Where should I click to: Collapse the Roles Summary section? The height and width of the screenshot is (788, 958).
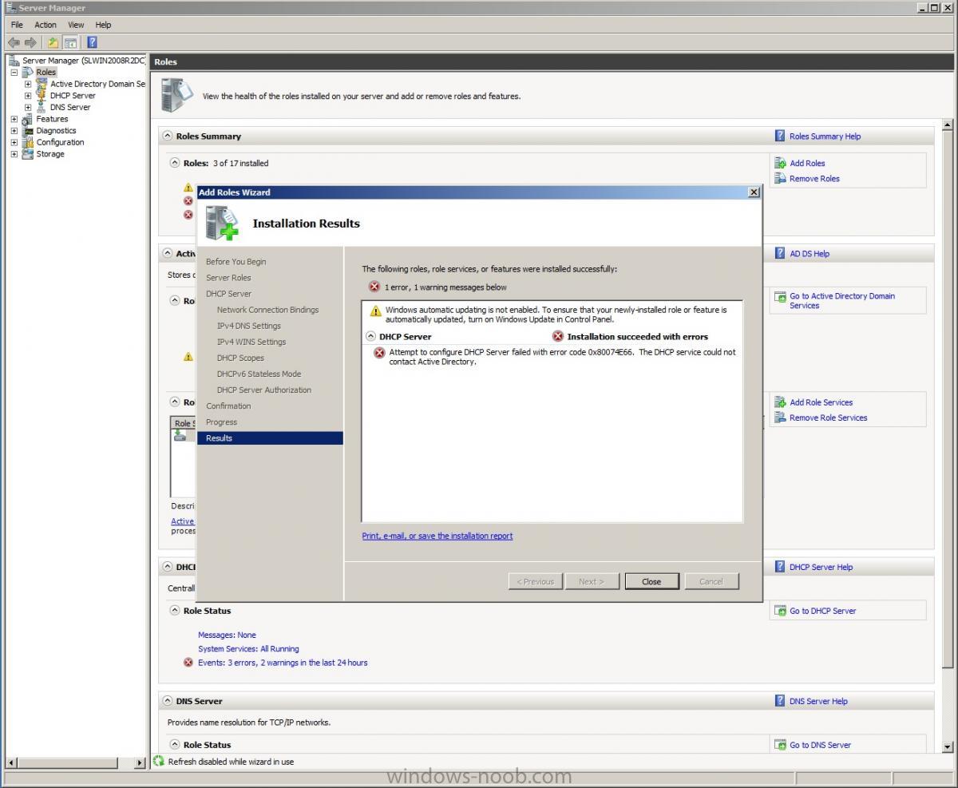coord(168,136)
